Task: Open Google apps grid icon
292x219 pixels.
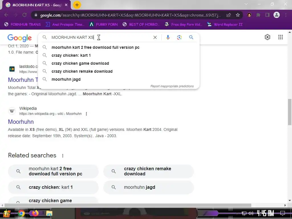Action: [281, 37]
